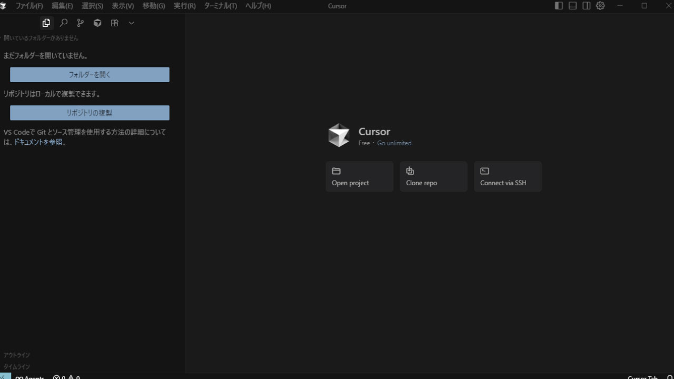The height and width of the screenshot is (379, 674).
Task: Click the large Cursor cube logo
Action: (339, 135)
